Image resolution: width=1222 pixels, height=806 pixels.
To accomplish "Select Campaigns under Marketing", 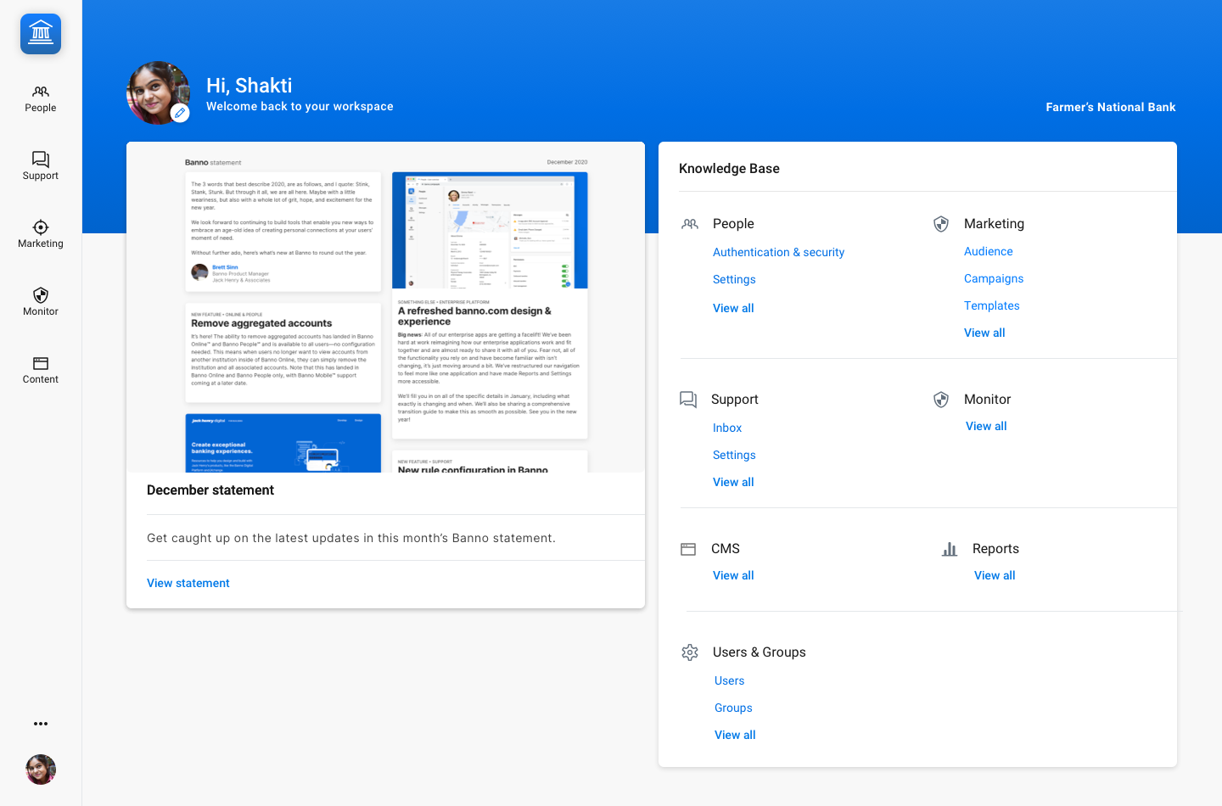I will pos(994,278).
